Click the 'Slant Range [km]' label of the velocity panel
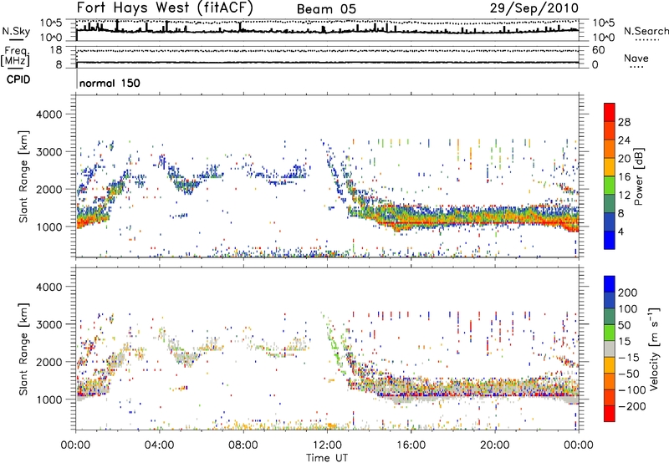This screenshot has width=669, height=463. point(23,349)
